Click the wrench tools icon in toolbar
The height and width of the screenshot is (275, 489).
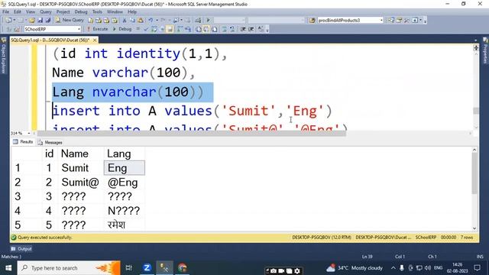pyautogui.click(x=406, y=21)
